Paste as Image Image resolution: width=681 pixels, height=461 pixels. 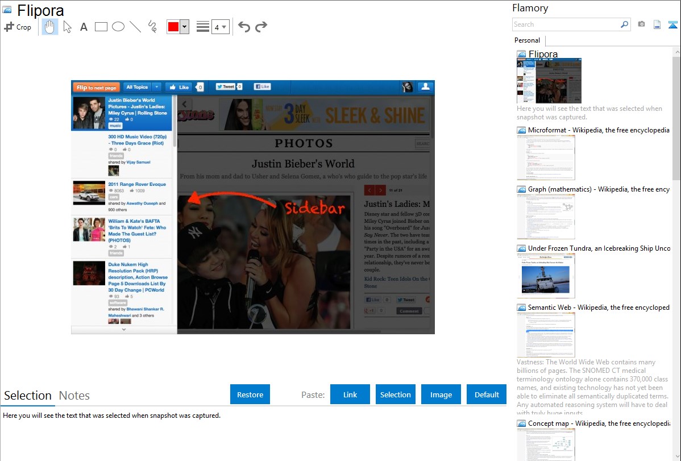(441, 394)
